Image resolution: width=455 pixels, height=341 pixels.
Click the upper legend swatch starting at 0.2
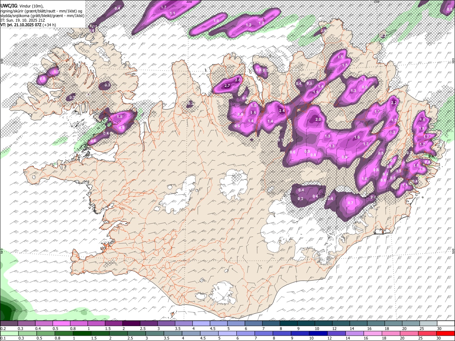pyautogui.click(x=9, y=324)
